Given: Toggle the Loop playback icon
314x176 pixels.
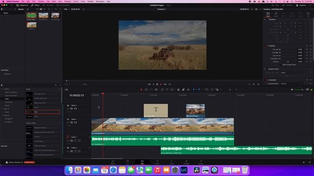Looking at the screenshot, I should [170, 84].
